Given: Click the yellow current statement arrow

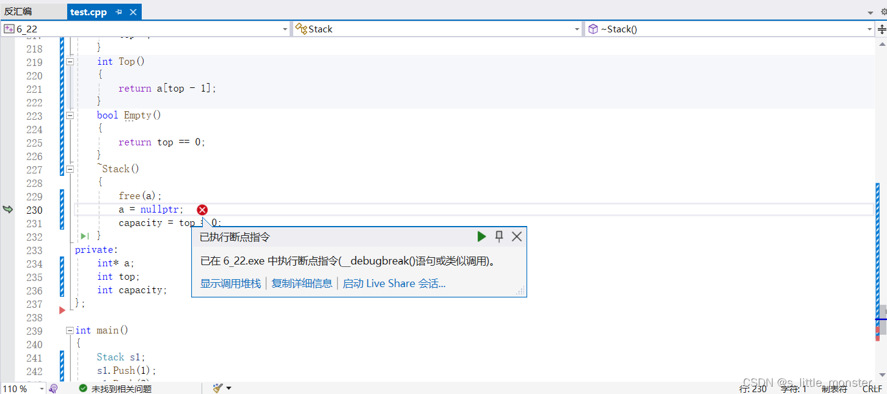Looking at the screenshot, I should [x=8, y=210].
